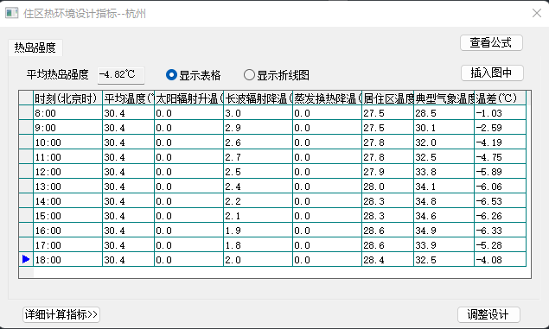Select the row header of the 8:00 row

point(26,112)
